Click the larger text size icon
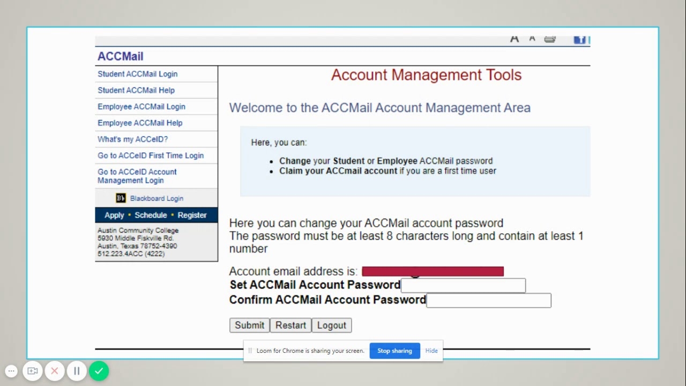Screen dimensions: 686x386 tap(514, 39)
